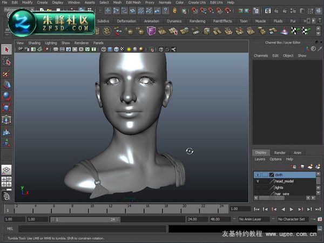Screen dimensions: 324x243
Task: Pick the Soft Modification tool
Action: pyautogui.click(x=6, y=131)
